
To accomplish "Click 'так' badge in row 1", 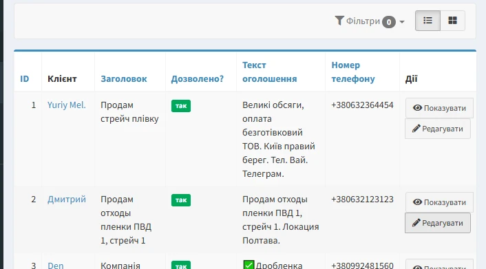I will [181, 106].
